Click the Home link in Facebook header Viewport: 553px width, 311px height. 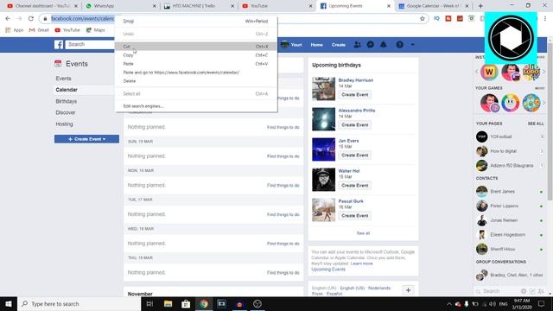[317, 45]
